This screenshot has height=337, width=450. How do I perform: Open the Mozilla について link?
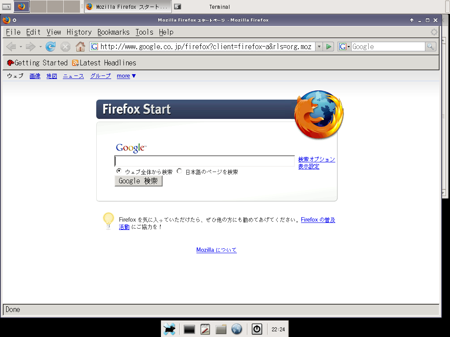[216, 250]
